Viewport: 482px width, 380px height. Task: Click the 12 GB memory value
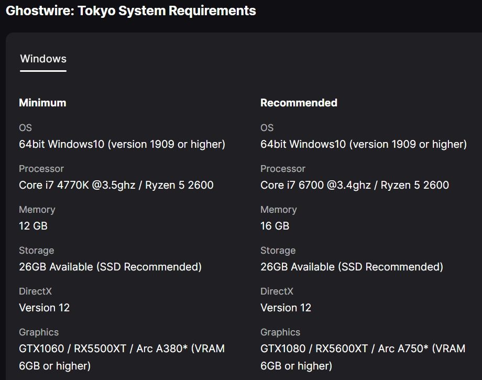click(x=33, y=226)
